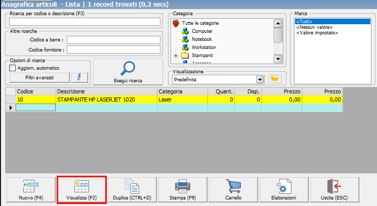Click the strawberry icon of Tutte le categorie
The image size is (377, 206).
point(176,23)
